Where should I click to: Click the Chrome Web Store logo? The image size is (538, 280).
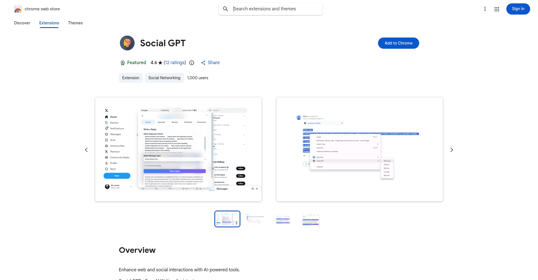tap(18, 9)
